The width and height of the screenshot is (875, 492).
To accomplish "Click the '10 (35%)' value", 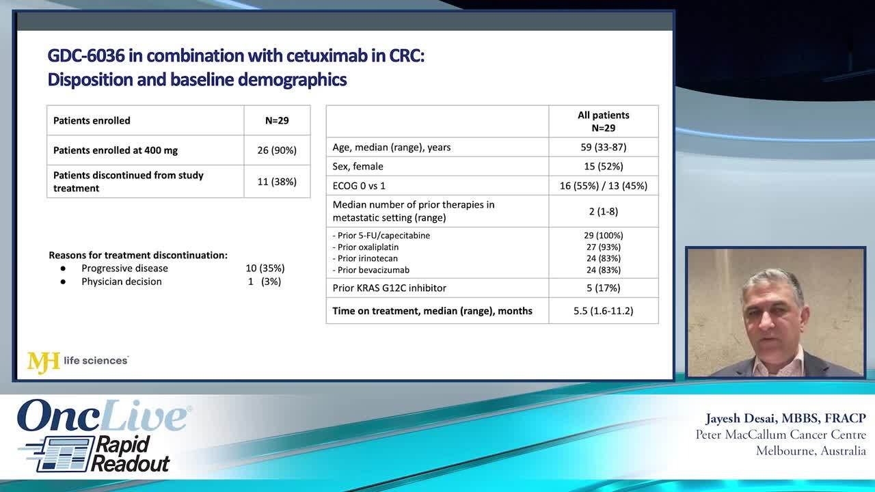I will point(265,269).
